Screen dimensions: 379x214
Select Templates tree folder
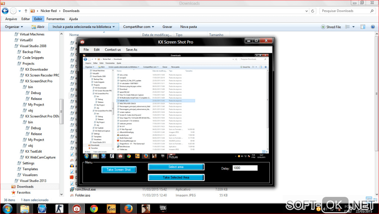[30, 169]
